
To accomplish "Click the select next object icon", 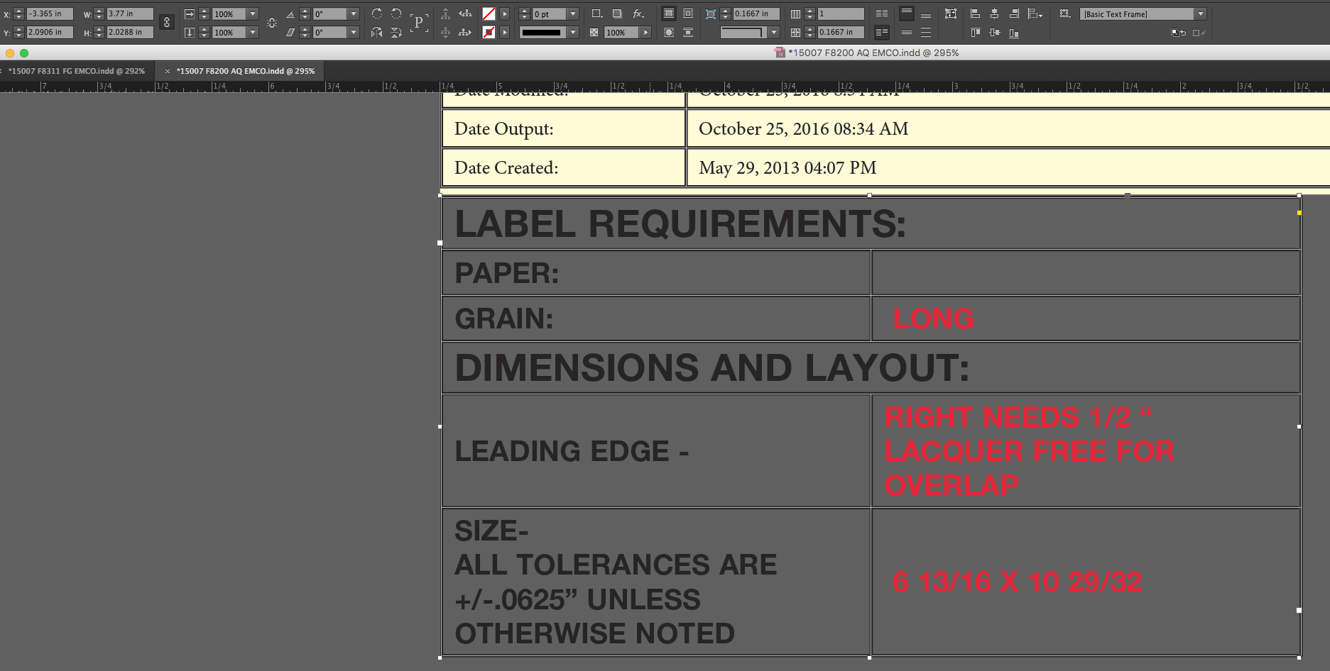I will pyautogui.click(x=465, y=32).
